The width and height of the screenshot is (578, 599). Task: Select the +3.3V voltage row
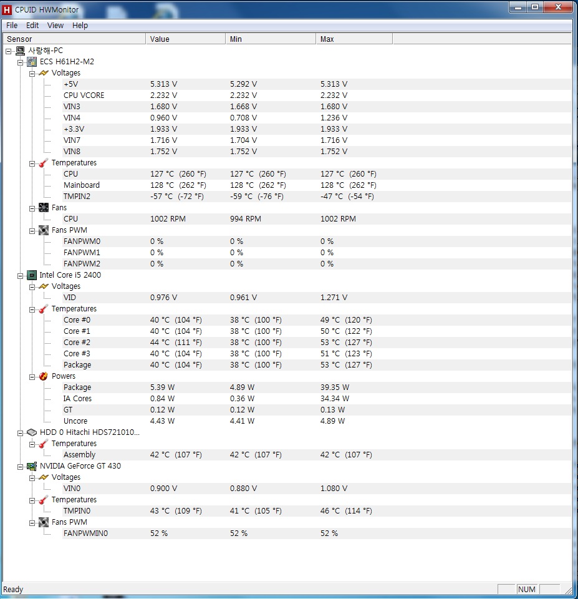point(317,129)
